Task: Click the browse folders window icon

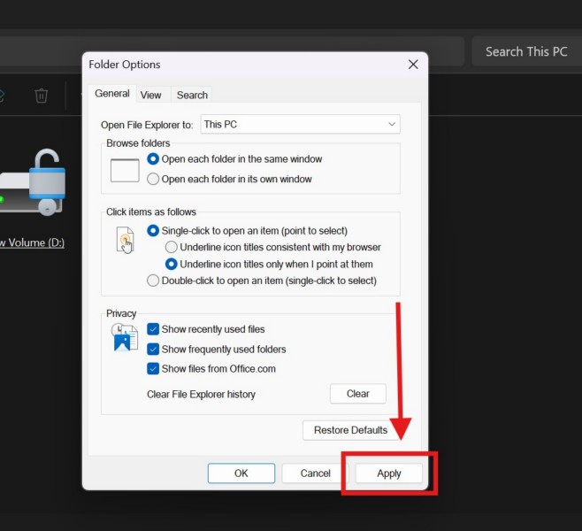Action: [125, 169]
